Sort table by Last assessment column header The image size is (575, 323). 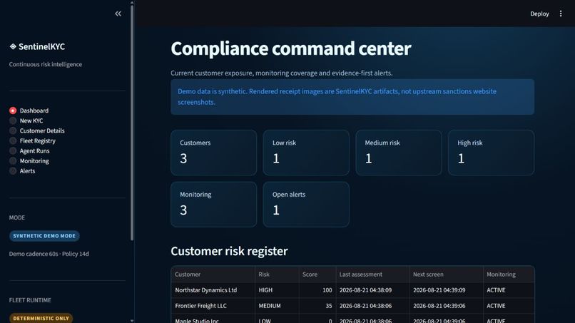[x=372, y=275]
